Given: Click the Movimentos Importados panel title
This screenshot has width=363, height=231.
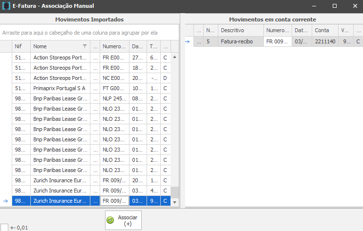Looking at the screenshot, I should point(89,19).
